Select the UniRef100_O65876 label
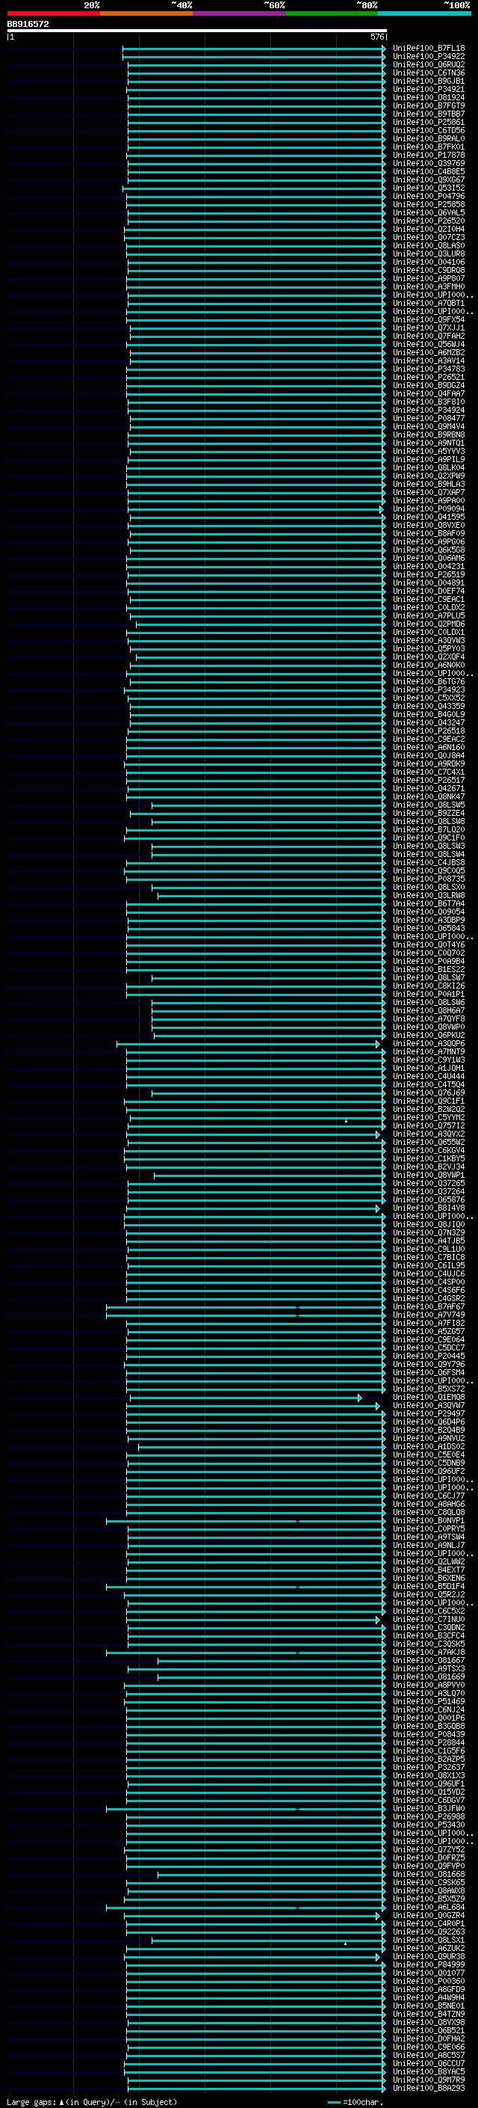Viewport: 478px width, 2108px height. tap(428, 1199)
